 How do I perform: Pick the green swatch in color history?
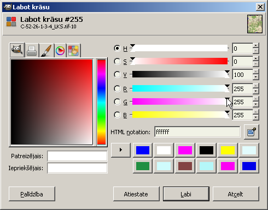point(143,166)
